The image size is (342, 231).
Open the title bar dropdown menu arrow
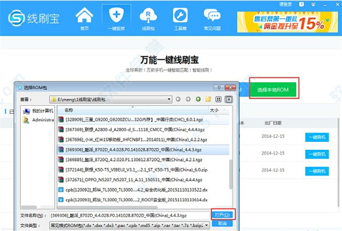coord(313,5)
